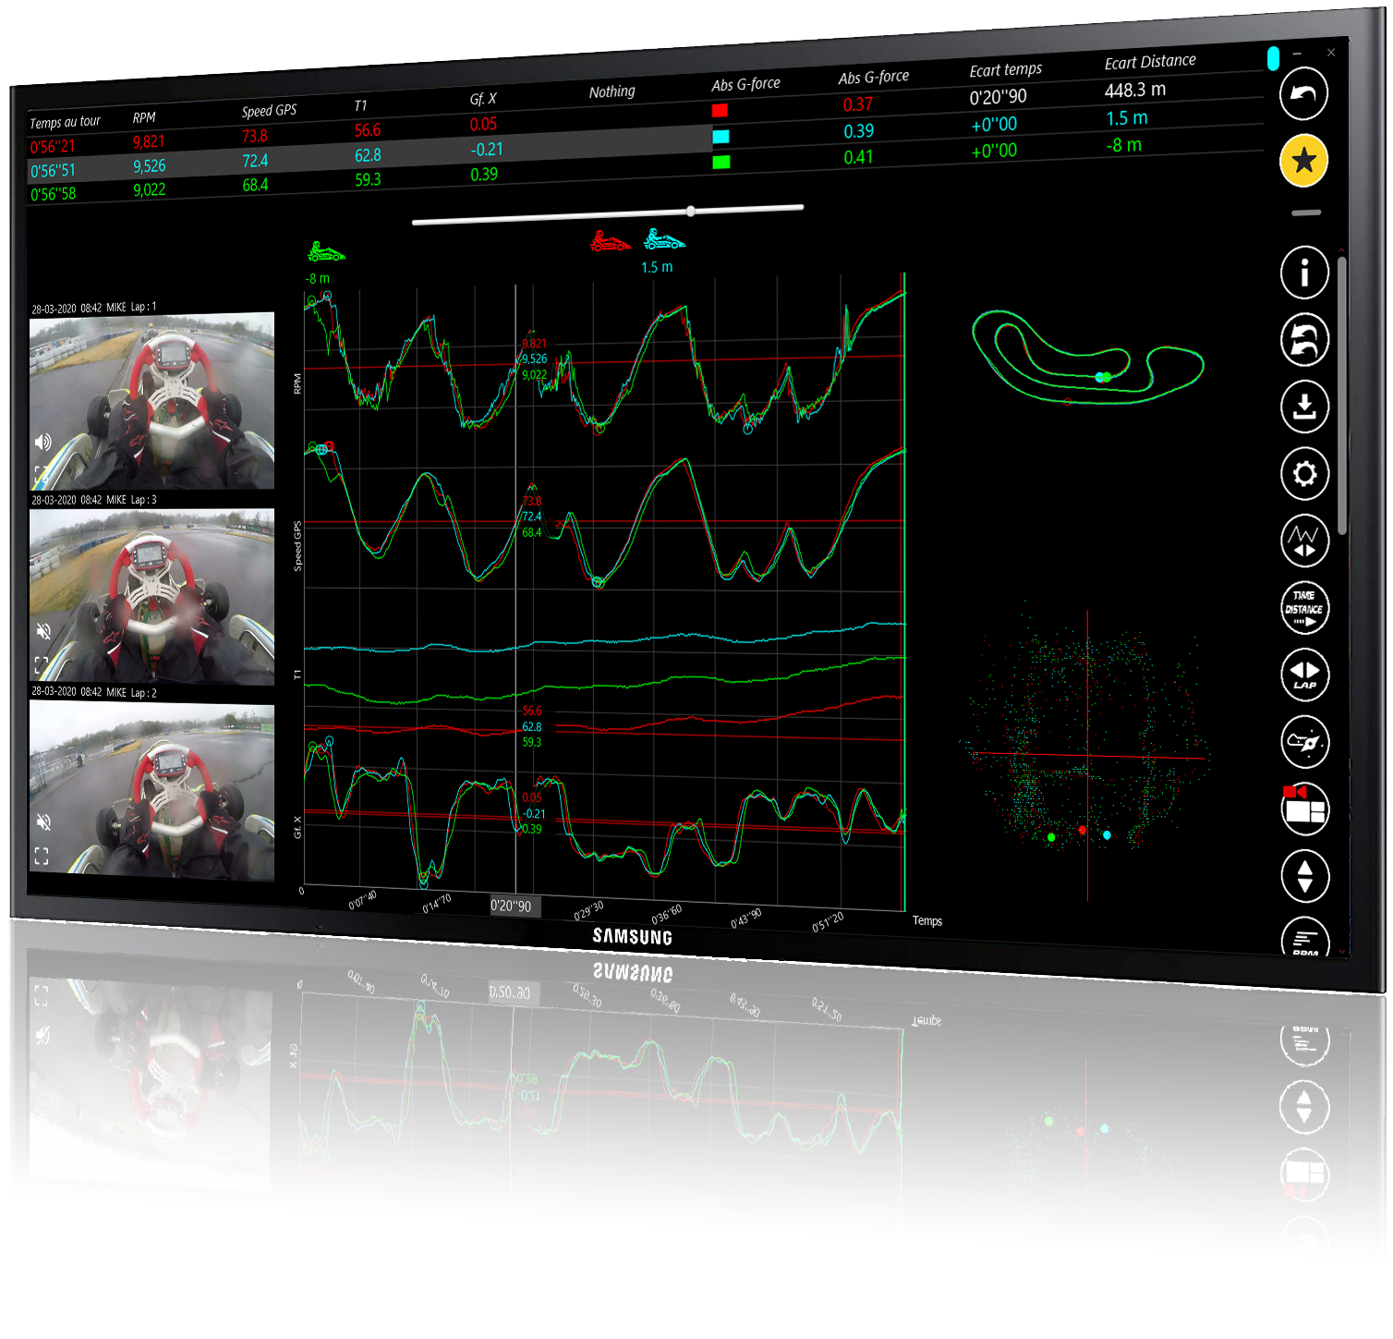Image resolution: width=1393 pixels, height=1339 pixels.
Task: Click the track compass map icon
Action: pos(1304,742)
